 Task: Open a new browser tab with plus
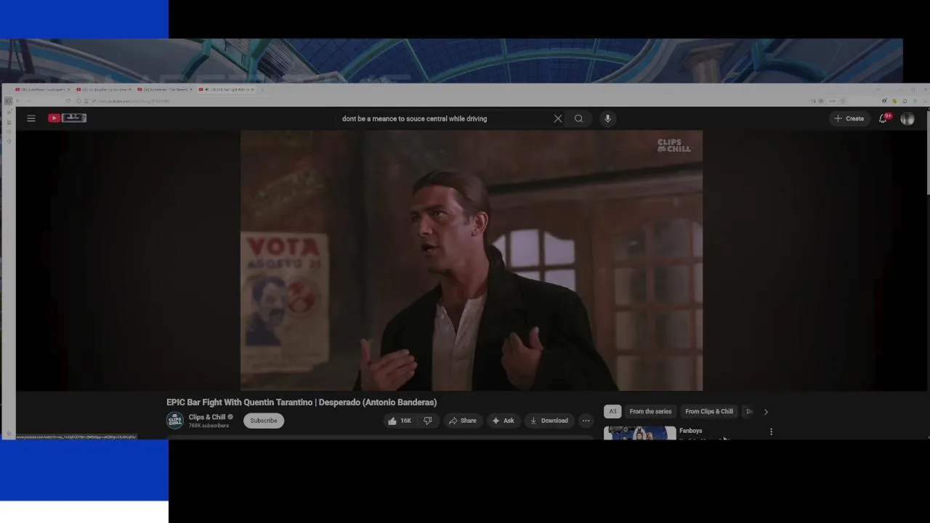click(x=262, y=89)
